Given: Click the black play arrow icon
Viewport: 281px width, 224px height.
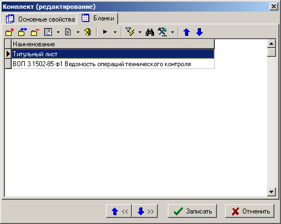Looking at the screenshot, I should click(105, 32).
